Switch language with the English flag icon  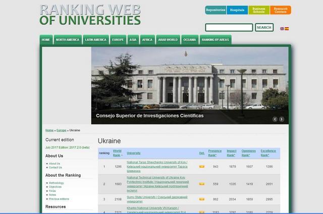coord(282,29)
